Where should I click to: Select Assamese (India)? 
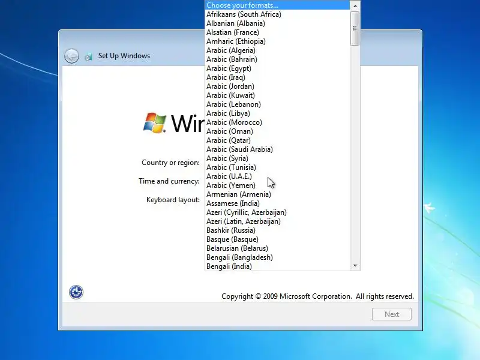[x=277, y=203]
